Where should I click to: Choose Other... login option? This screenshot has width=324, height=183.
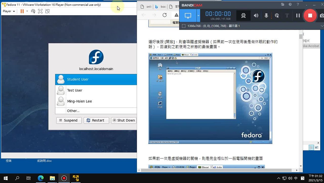pyautogui.click(x=96, y=111)
